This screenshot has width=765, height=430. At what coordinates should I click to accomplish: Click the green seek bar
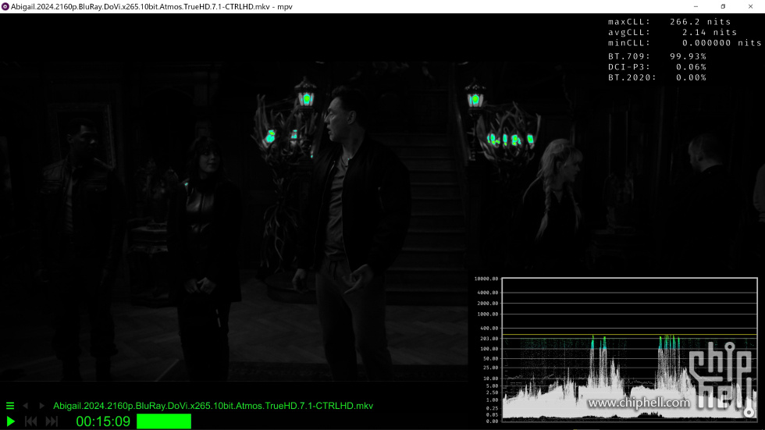pos(164,421)
